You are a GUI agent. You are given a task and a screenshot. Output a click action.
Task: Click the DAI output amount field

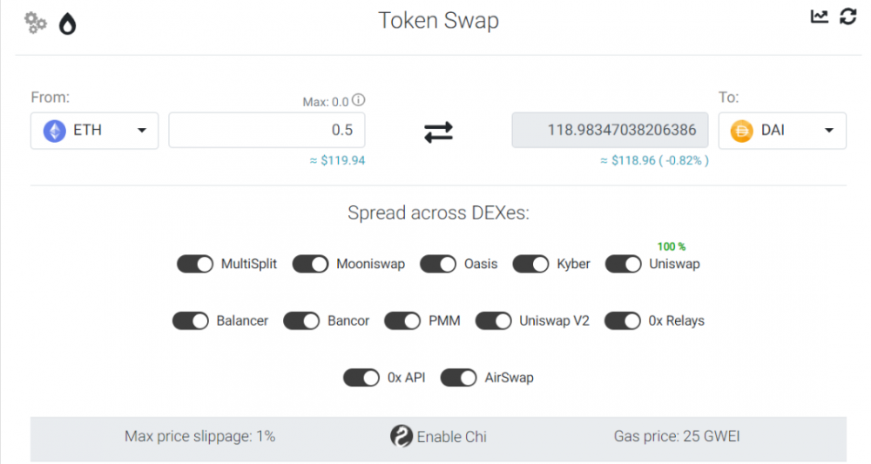[x=610, y=131]
